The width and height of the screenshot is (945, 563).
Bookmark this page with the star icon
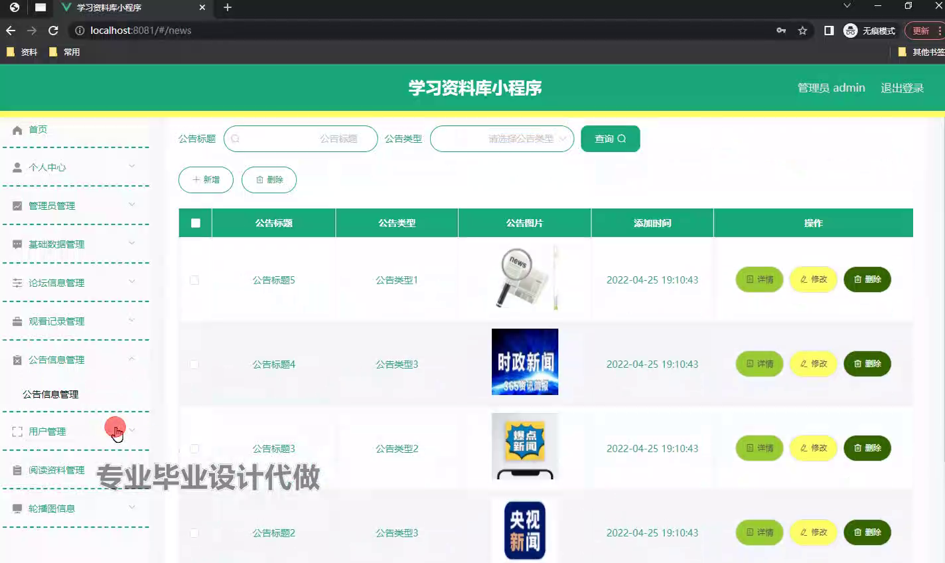pyautogui.click(x=802, y=31)
